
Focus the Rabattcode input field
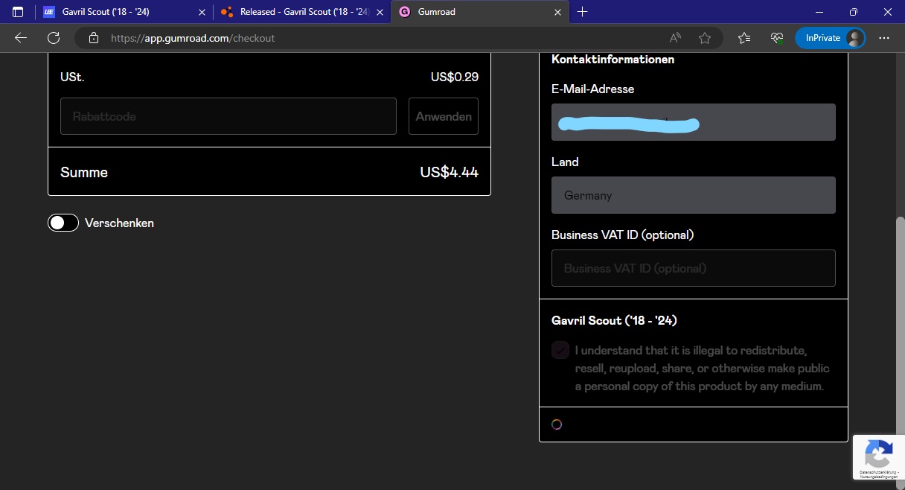(x=228, y=116)
